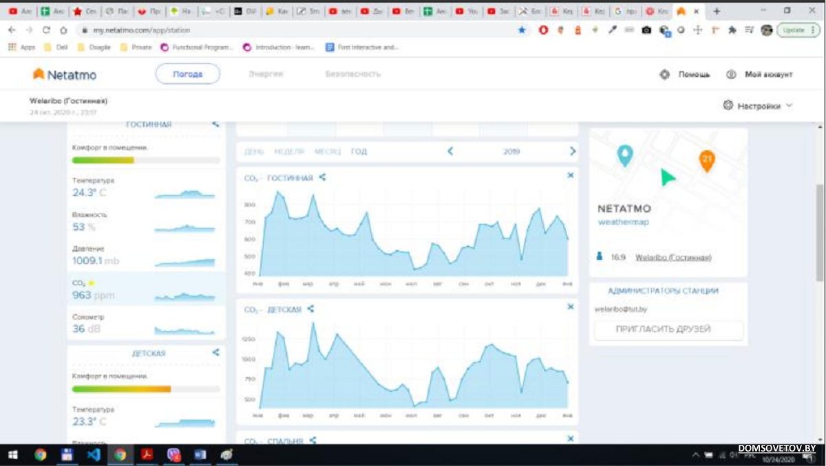The height and width of the screenshot is (466, 826).
Task: Click the teal map pin
Action: (624, 155)
